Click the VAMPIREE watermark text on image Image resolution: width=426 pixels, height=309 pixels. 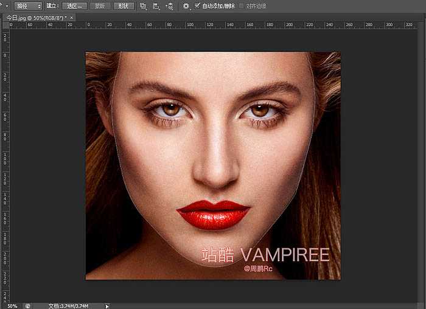pos(285,254)
